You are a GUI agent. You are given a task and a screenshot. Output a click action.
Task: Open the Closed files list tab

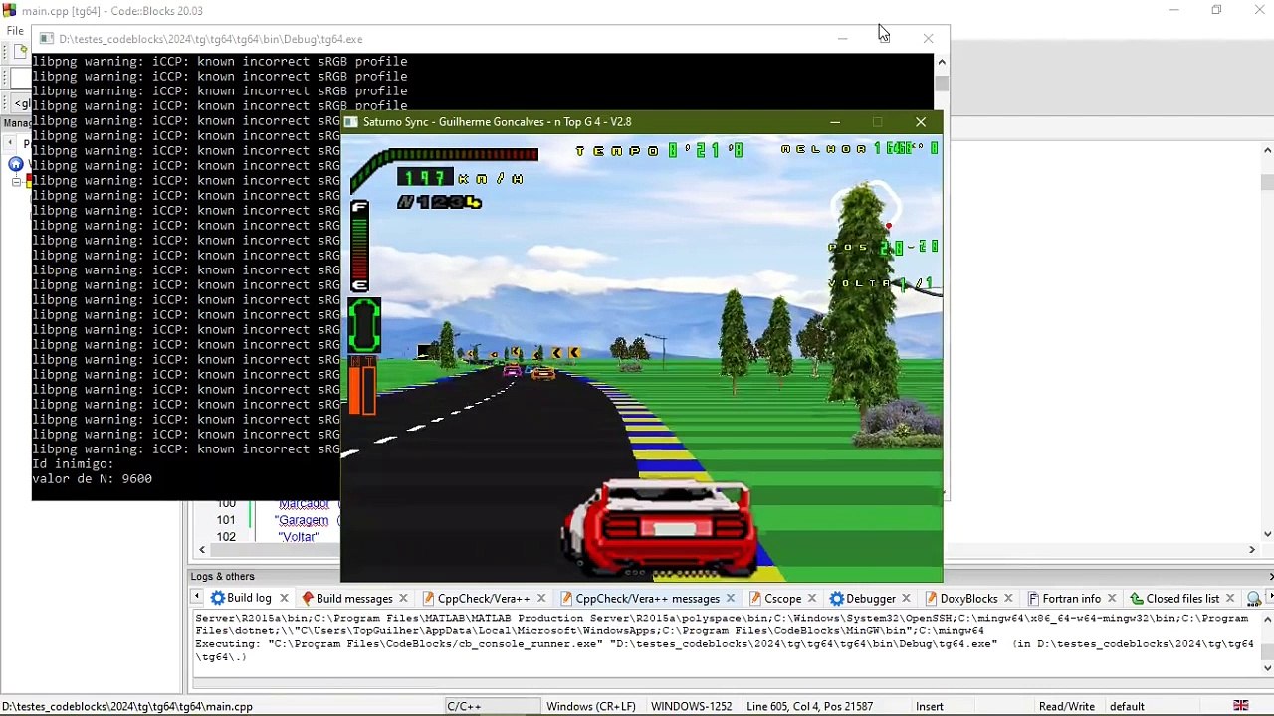click(1182, 598)
